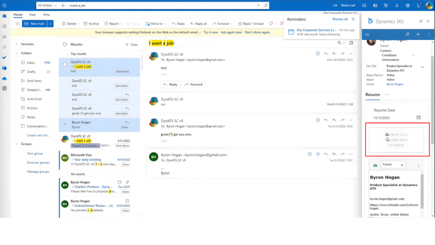Open the search filter dropdown arrow
Viewport: 435px width, 245px height.
click(x=258, y=5)
